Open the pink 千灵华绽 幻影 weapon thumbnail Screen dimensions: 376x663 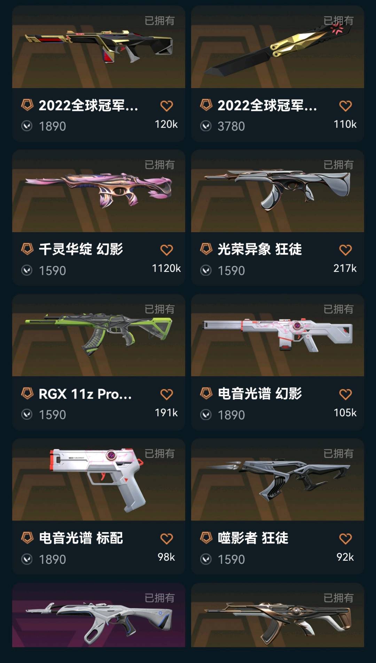[99, 191]
